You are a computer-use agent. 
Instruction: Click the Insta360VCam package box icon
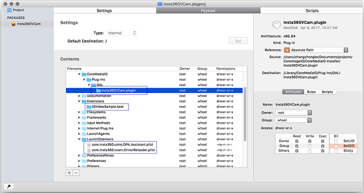14,24
